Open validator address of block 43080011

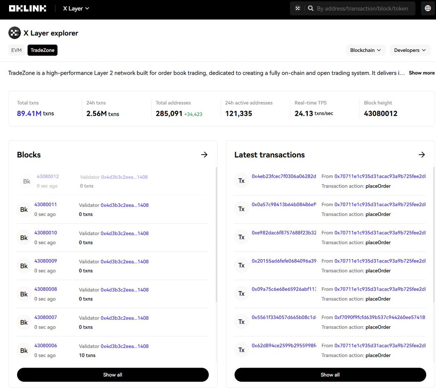(125, 205)
